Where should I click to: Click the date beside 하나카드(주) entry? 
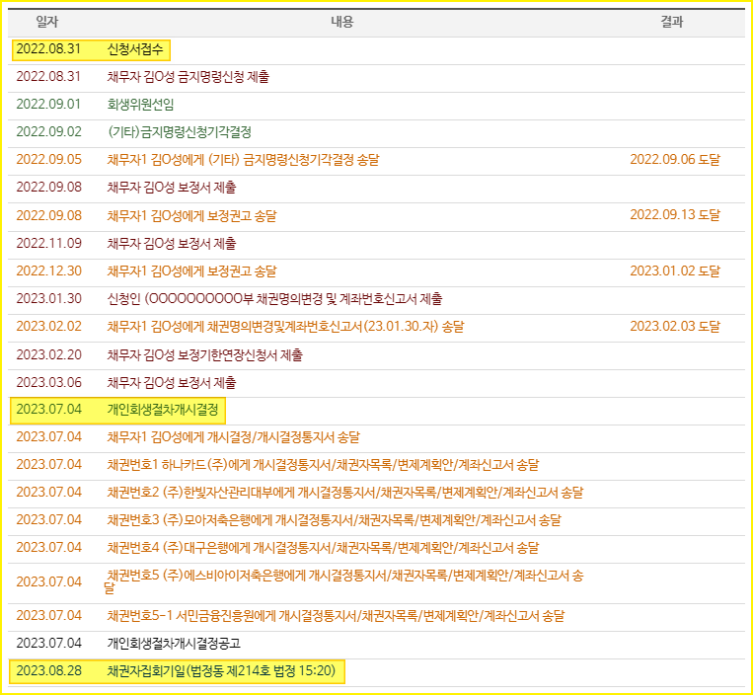point(48,465)
